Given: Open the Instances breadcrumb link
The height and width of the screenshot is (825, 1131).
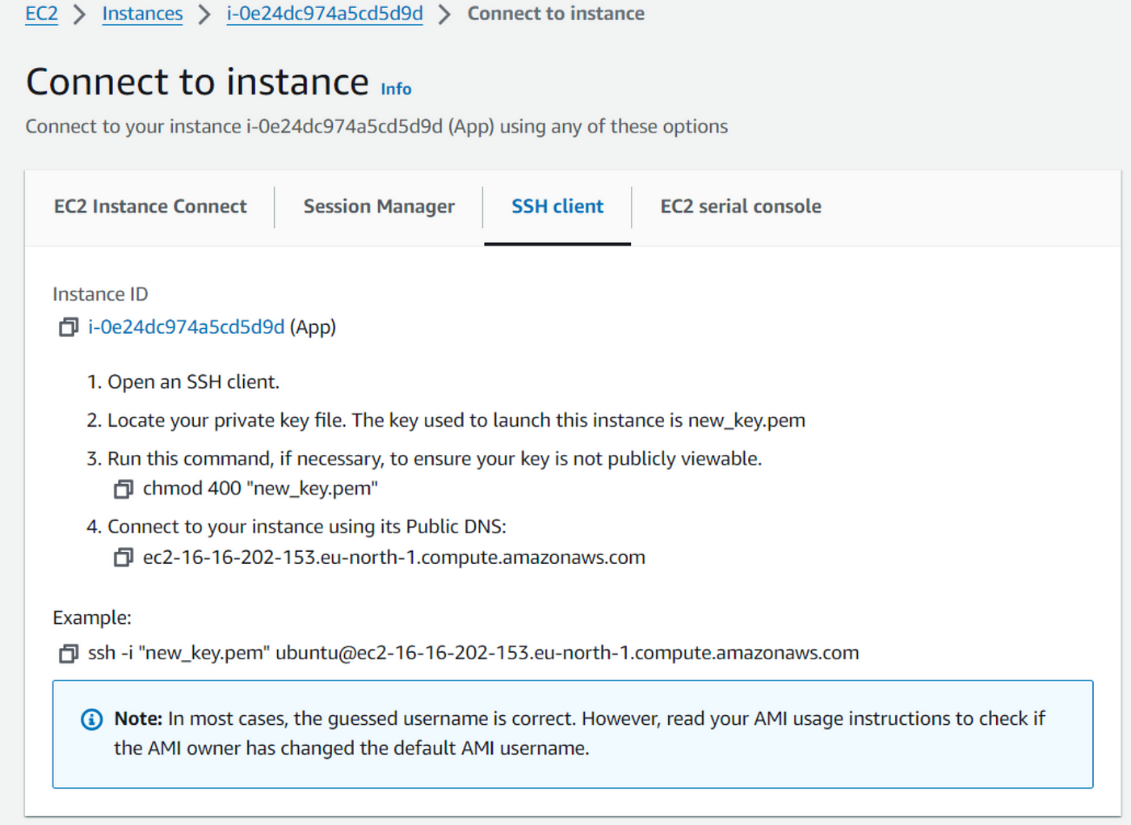Looking at the screenshot, I should (142, 14).
